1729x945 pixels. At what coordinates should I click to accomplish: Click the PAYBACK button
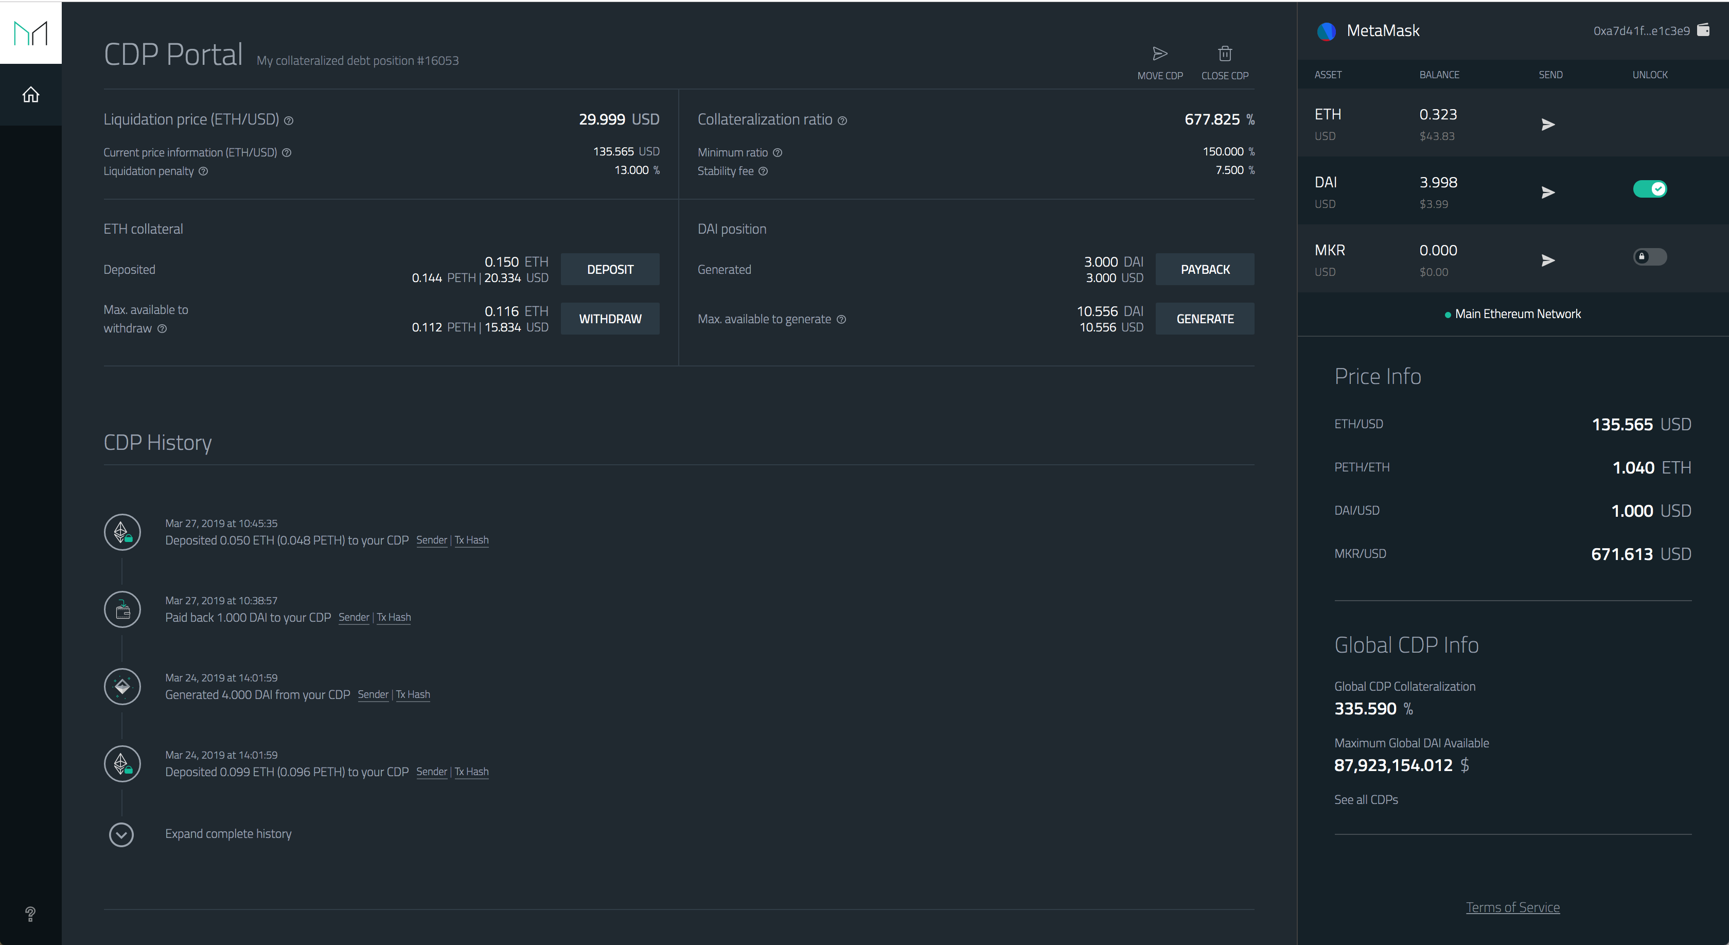point(1205,269)
